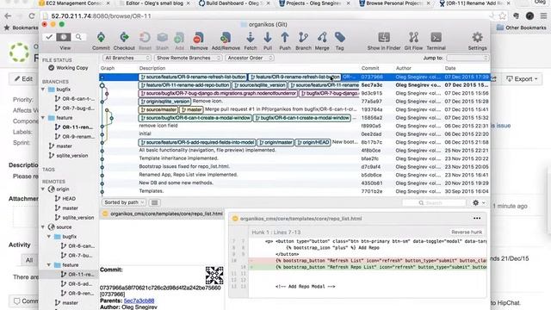Click Edit button in Jira browser page
The image size is (551, 310).
[x=23, y=79]
